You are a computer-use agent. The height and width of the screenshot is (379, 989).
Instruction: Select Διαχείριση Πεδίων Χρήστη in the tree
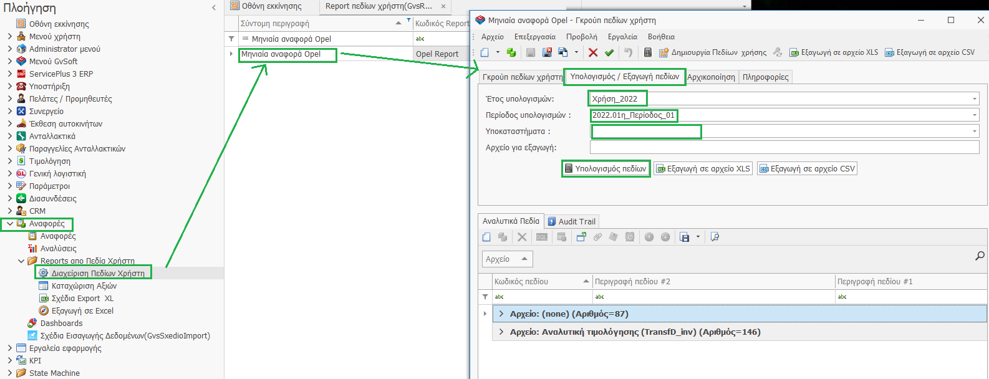(98, 273)
